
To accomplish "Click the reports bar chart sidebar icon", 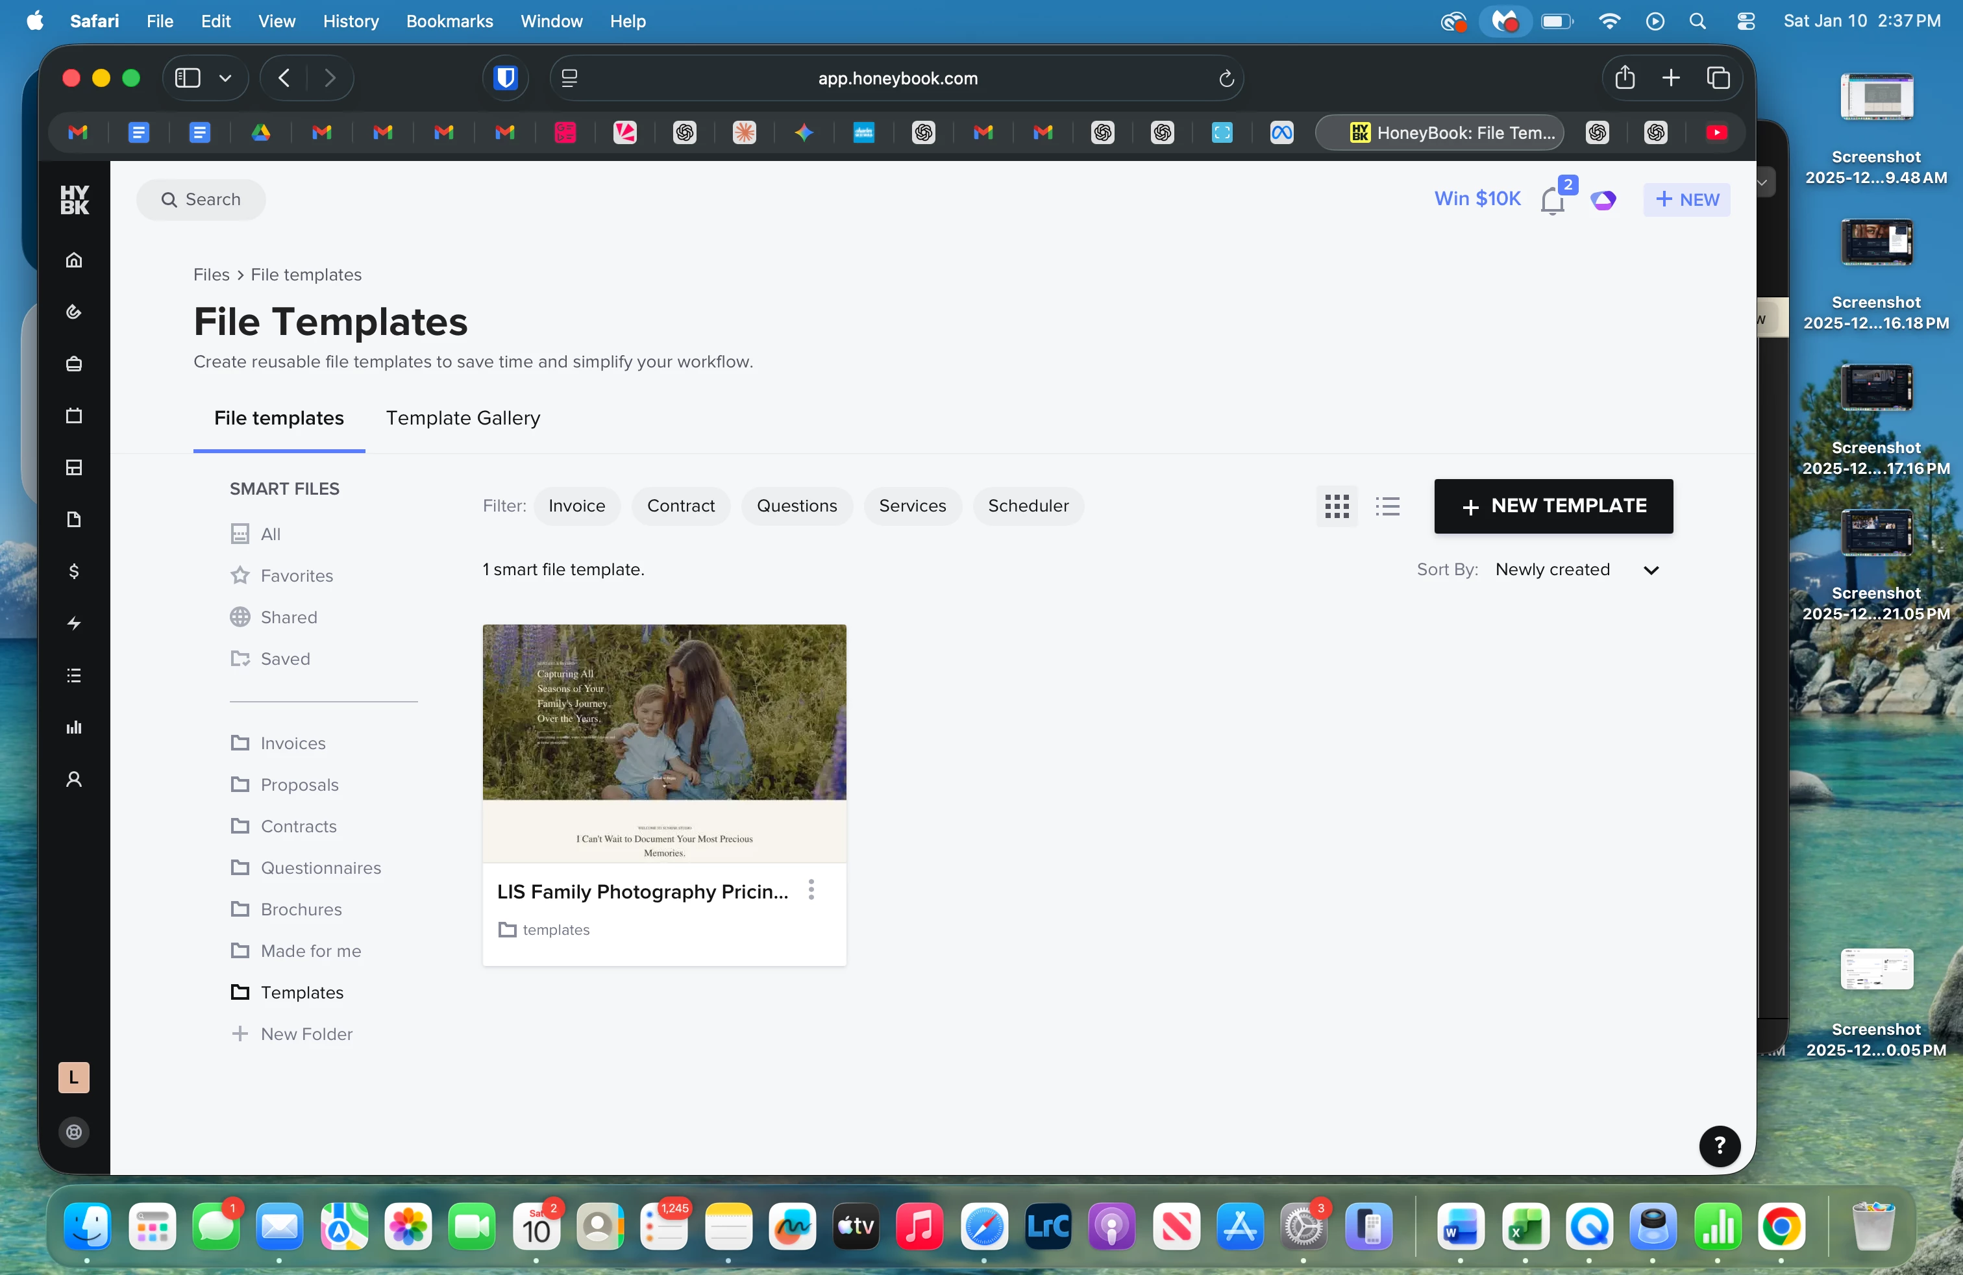I will [74, 727].
